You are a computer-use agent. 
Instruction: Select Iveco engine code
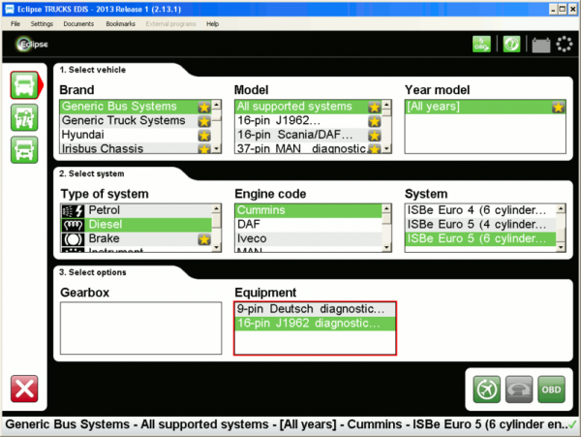308,238
